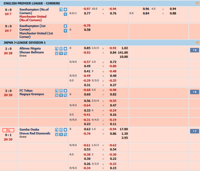Open Manchester United (1st Corner) team link
The height and width of the screenshot is (171, 200).
tap(36, 35)
